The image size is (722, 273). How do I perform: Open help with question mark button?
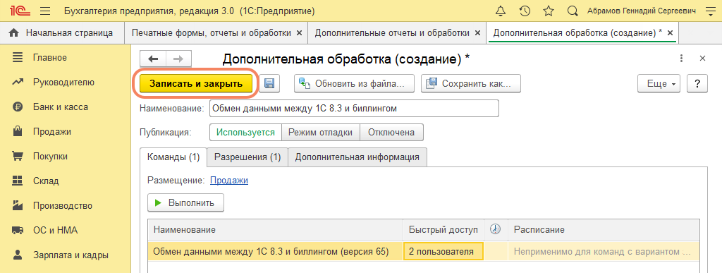tap(697, 84)
